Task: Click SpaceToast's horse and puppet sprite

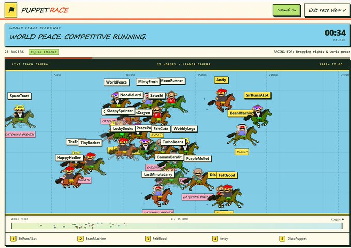Action: click(20, 117)
